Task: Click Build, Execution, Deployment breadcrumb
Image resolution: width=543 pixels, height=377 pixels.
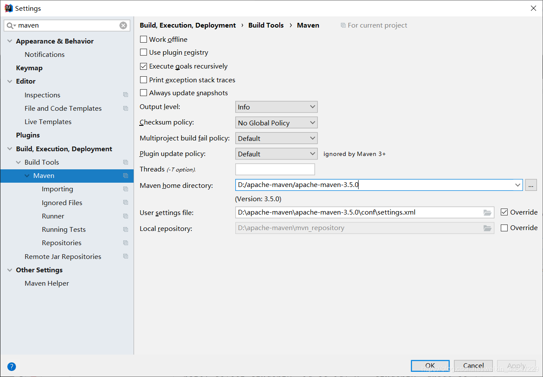Action: tap(188, 25)
